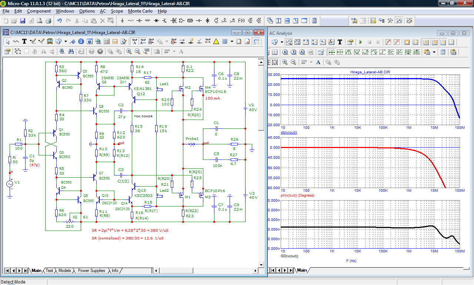Click the GD(v(out)) plot label
Screen dimensions: 474x285
click(290, 256)
